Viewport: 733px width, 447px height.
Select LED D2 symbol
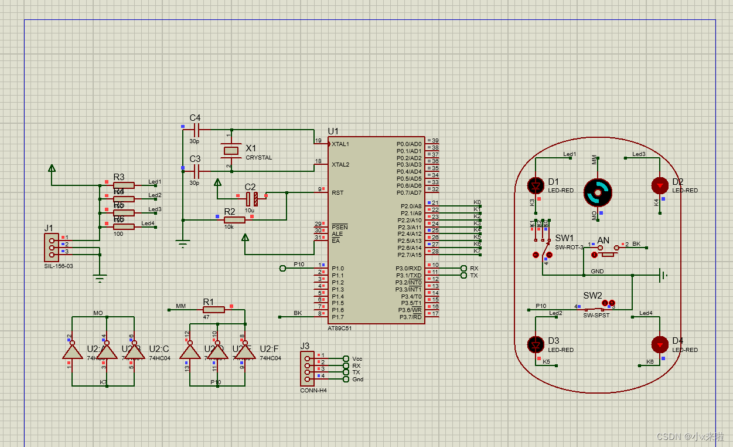pos(660,185)
